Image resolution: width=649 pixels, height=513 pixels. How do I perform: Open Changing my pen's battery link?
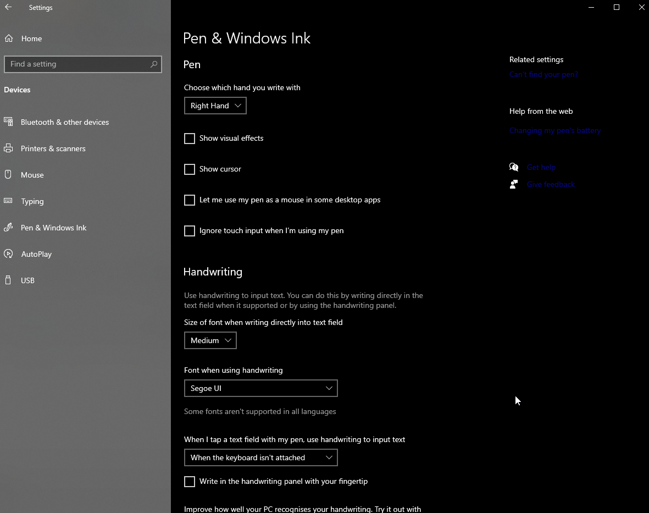(555, 131)
